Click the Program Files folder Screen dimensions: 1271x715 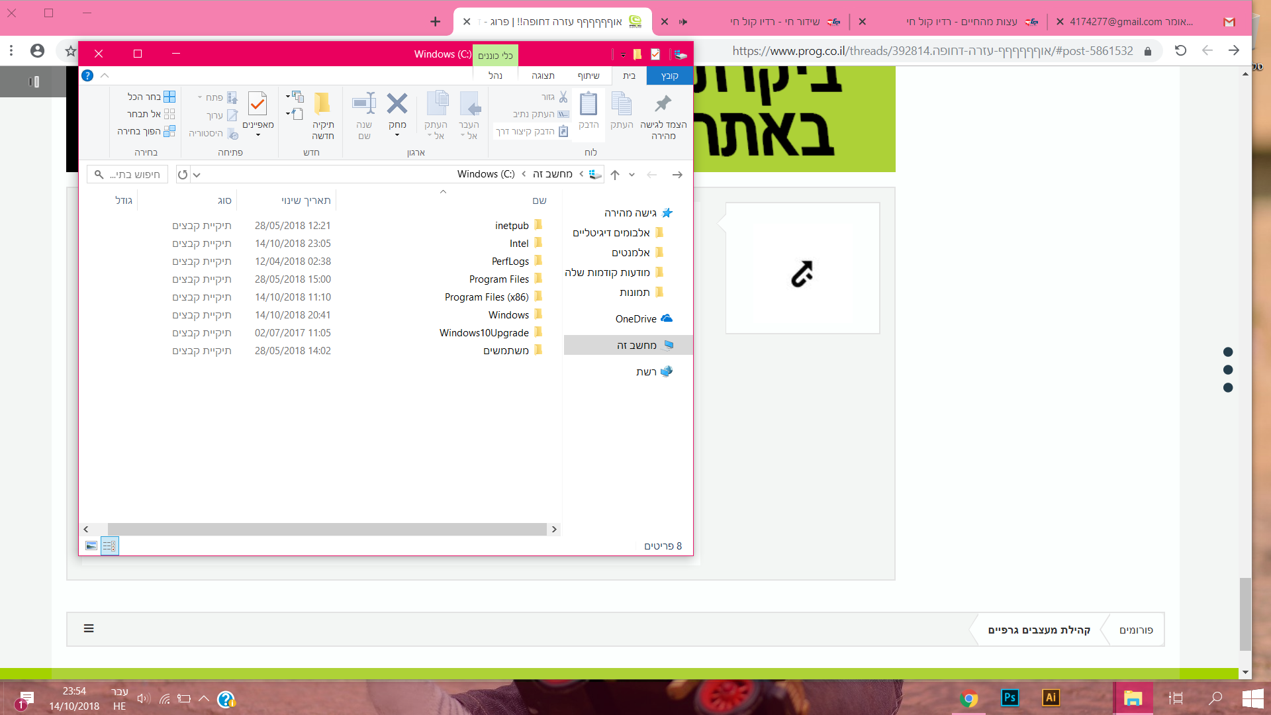498,279
